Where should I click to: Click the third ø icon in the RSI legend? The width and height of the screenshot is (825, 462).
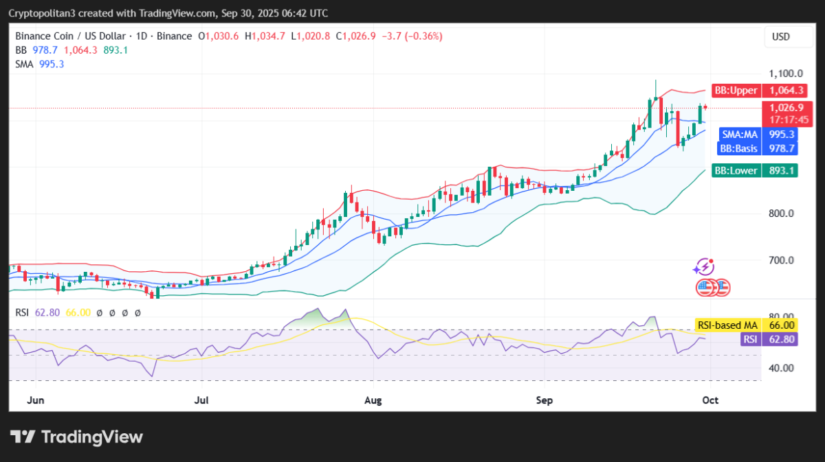click(124, 312)
